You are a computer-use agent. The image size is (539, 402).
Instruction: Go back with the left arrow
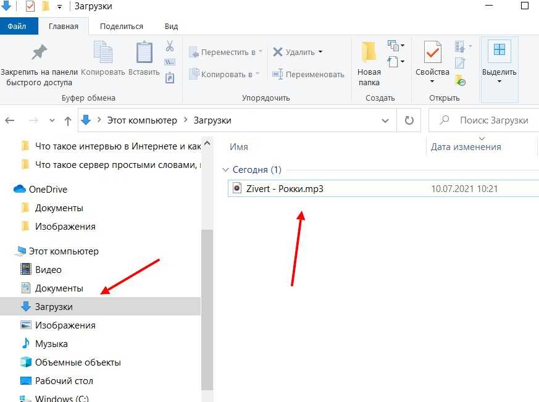point(10,120)
